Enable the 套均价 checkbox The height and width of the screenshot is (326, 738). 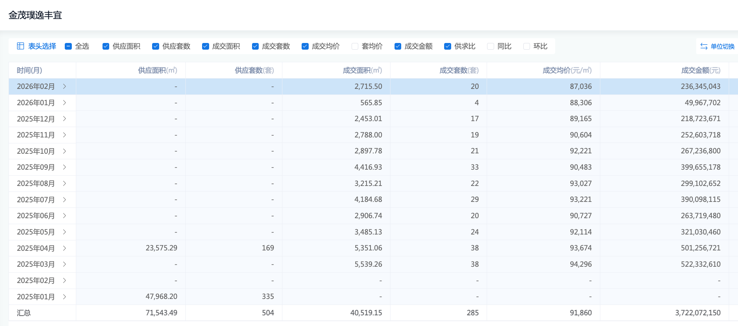[x=355, y=46]
